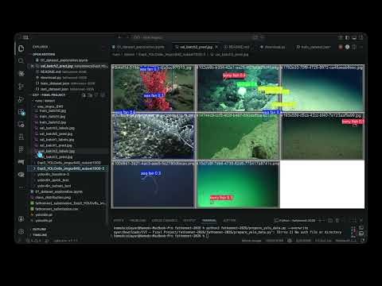Open the Testing flask view
Screen dimensions: 382x286
point(21,137)
